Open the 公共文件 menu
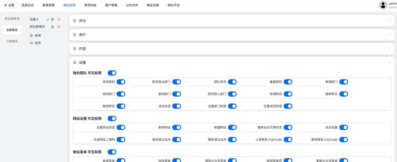This screenshot has height=162, width=397. 132,5
